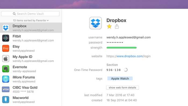
Task: Click the large Dropbox logo in details pane
Action: (x=95, y=23)
